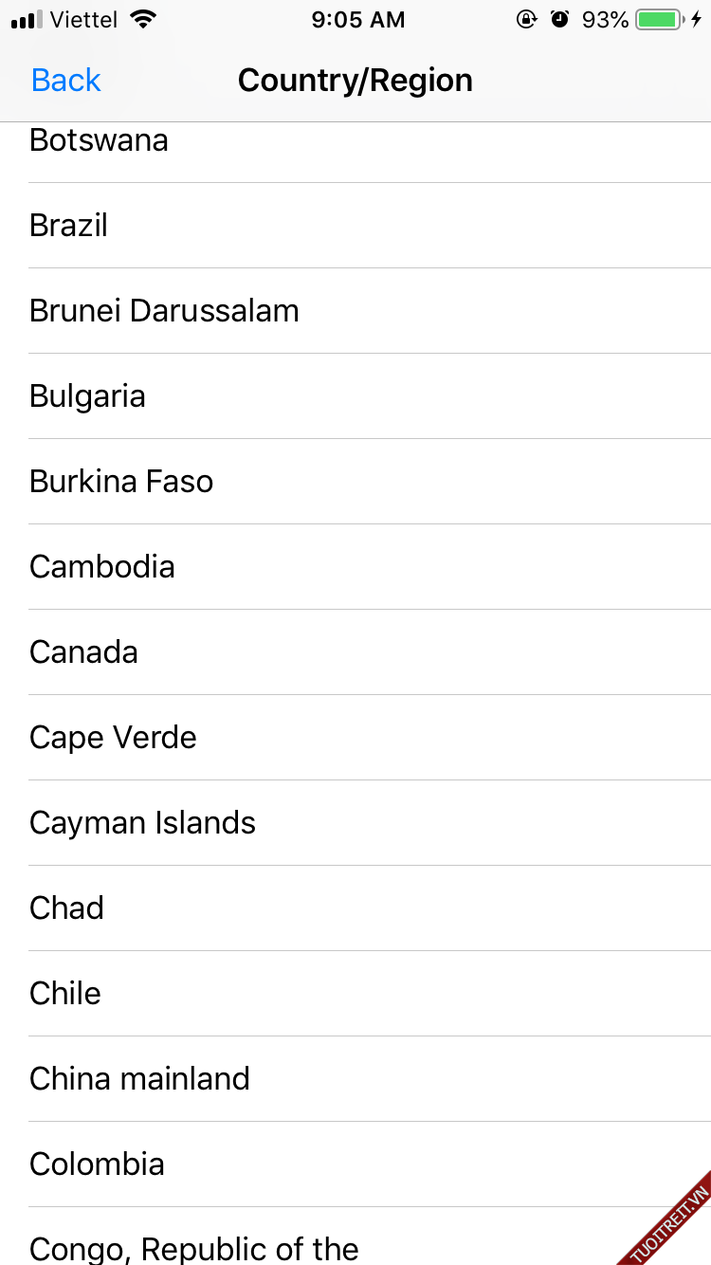711x1265 pixels.
Task: Tap Congo, Republic of the
Action: pyautogui.click(x=194, y=1247)
